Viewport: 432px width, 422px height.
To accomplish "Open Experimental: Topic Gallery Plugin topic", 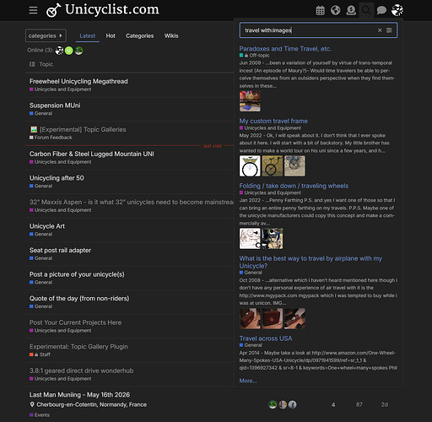I will [78, 347].
